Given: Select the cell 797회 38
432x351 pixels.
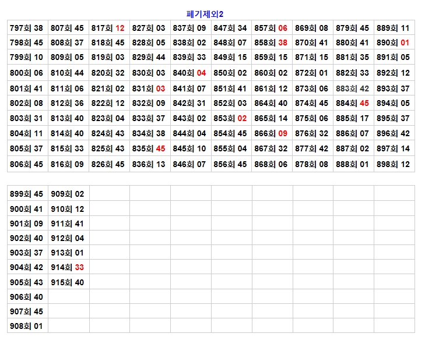Looking at the screenshot, I should pos(27,28).
